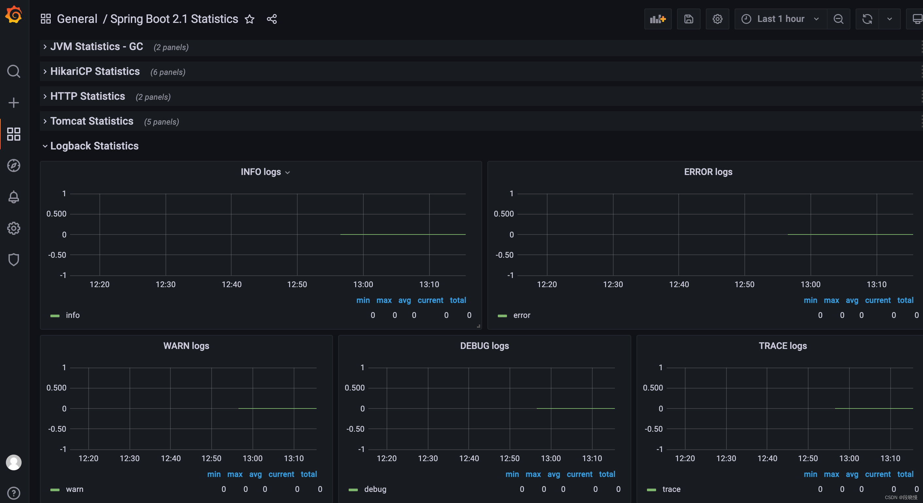Sort DEBUG logs legend by max
Image resolution: width=923 pixels, height=503 pixels.
(x=533, y=474)
